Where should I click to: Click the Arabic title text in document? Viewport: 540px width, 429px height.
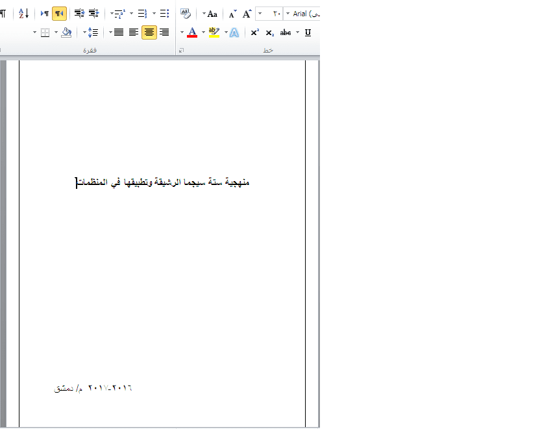[x=164, y=183]
